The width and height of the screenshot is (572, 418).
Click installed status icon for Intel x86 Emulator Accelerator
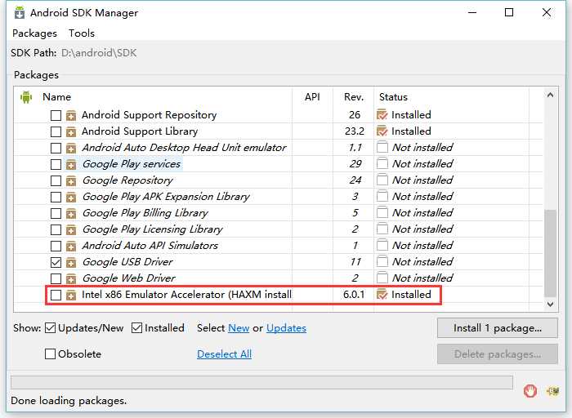pyautogui.click(x=382, y=295)
